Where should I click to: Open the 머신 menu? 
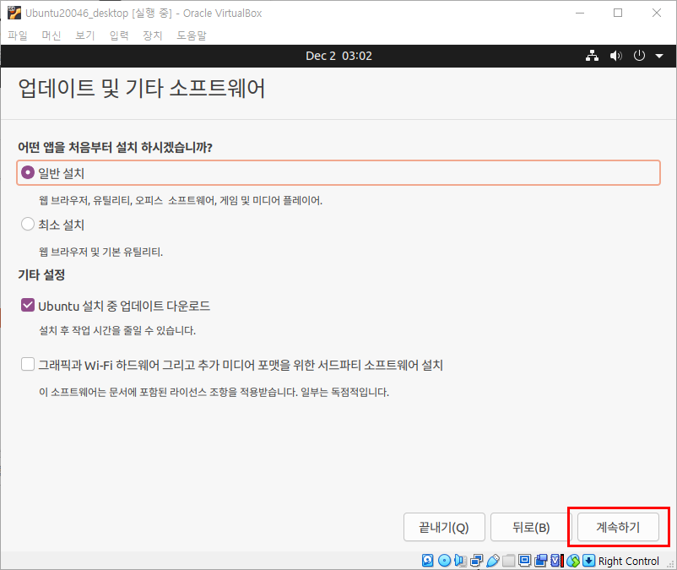coord(51,35)
